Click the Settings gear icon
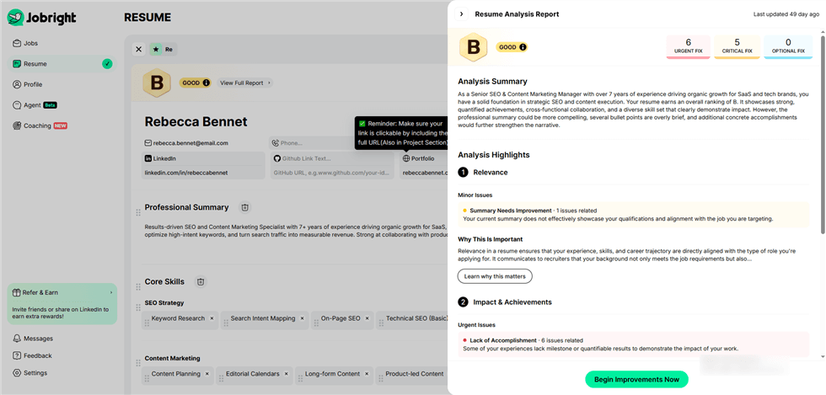 pos(17,373)
